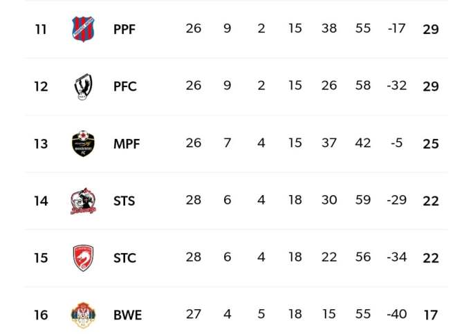The image size is (471, 334).
Task: Click rank number 14
Action: click(41, 201)
